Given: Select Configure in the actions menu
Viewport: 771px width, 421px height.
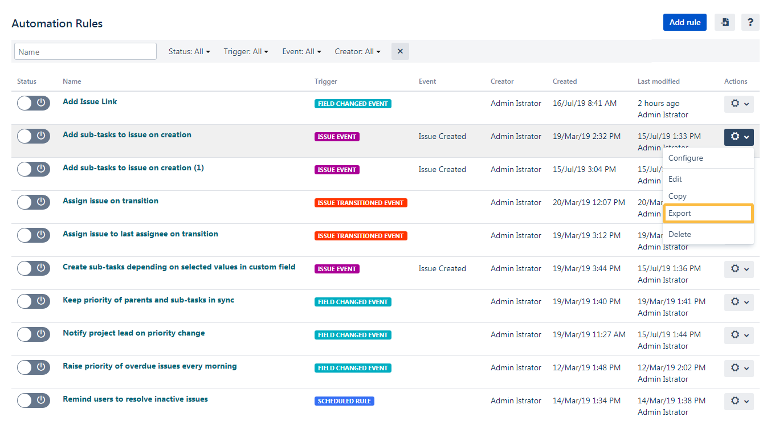Looking at the screenshot, I should 708,158.
